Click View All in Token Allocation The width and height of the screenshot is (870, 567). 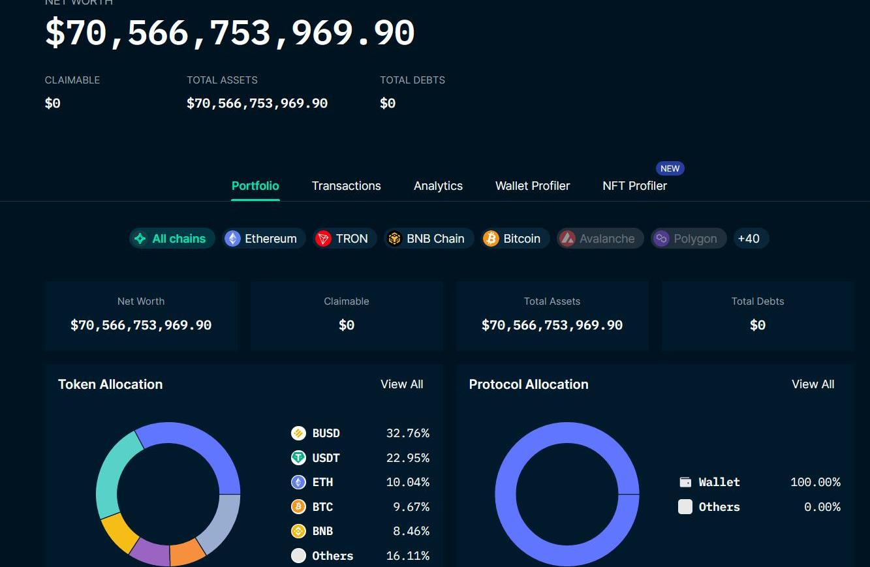click(401, 384)
